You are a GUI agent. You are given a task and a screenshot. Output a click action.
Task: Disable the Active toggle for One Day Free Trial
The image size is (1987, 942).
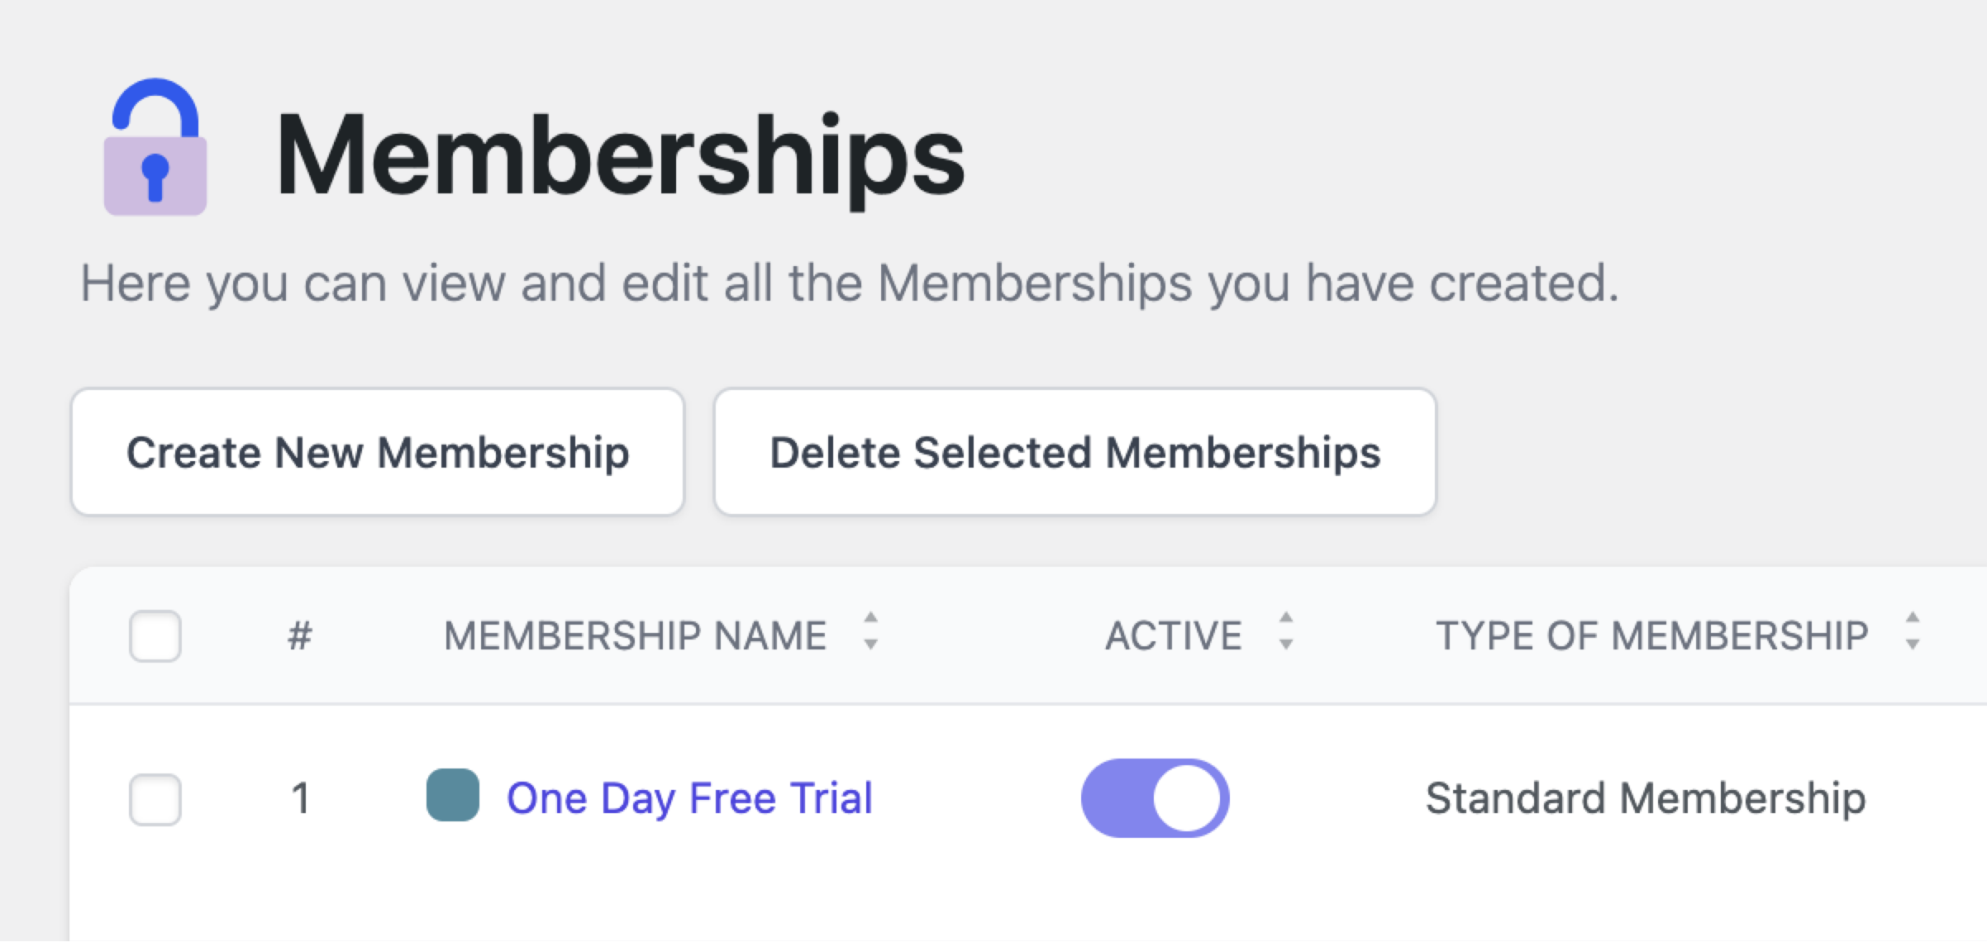(x=1154, y=797)
